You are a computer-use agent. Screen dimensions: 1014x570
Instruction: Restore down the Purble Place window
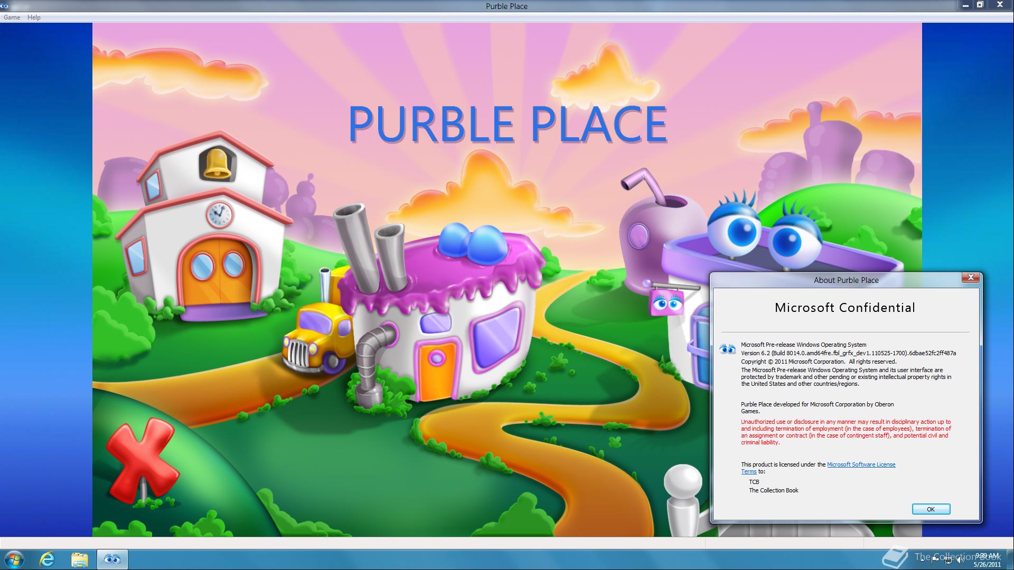(980, 5)
